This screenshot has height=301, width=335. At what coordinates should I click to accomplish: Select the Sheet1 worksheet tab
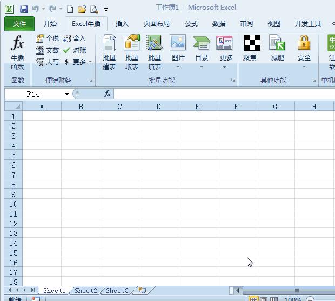pos(54,291)
